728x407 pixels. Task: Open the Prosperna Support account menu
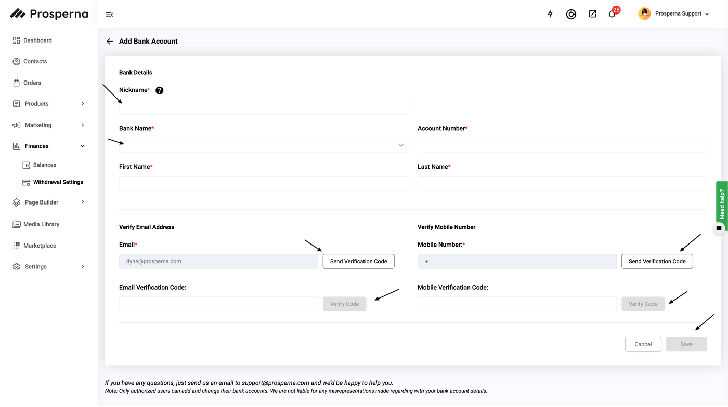(x=674, y=14)
